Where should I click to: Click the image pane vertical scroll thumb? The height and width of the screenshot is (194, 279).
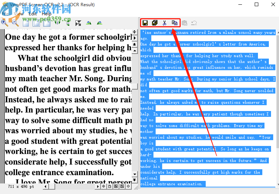coord(135,87)
